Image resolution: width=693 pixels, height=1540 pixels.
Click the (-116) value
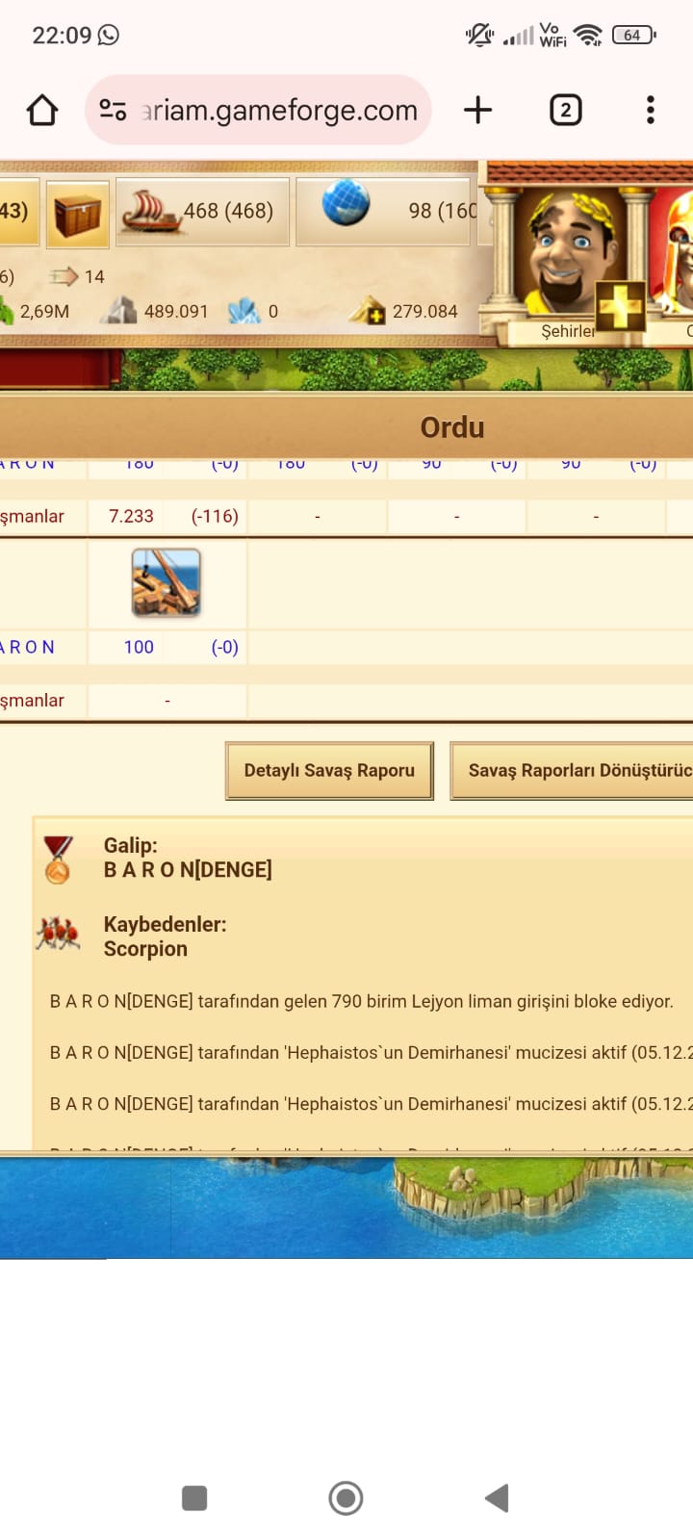215,516
